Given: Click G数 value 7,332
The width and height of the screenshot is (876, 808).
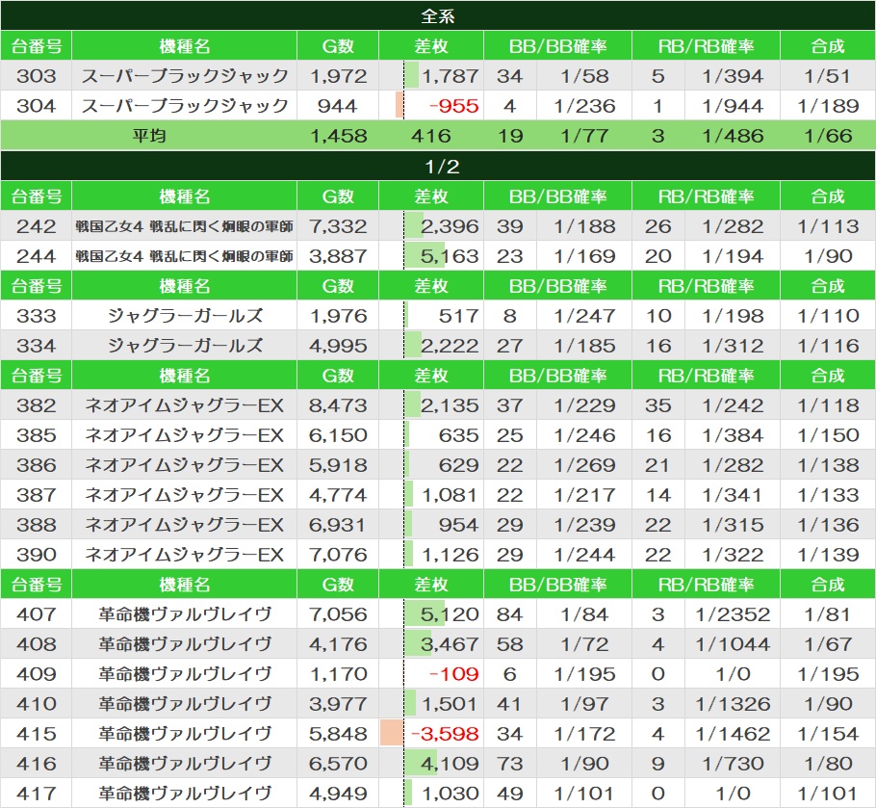Looking at the screenshot, I should (x=338, y=225).
